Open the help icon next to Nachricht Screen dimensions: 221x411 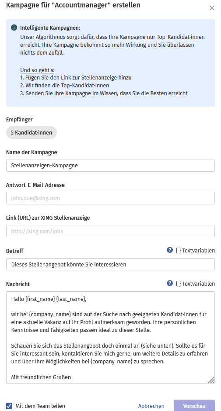[x=170, y=283]
